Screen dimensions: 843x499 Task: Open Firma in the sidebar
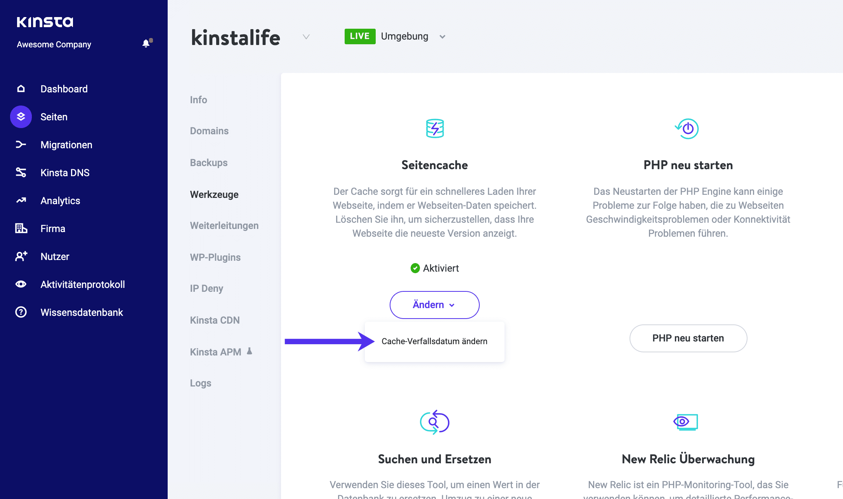click(53, 229)
